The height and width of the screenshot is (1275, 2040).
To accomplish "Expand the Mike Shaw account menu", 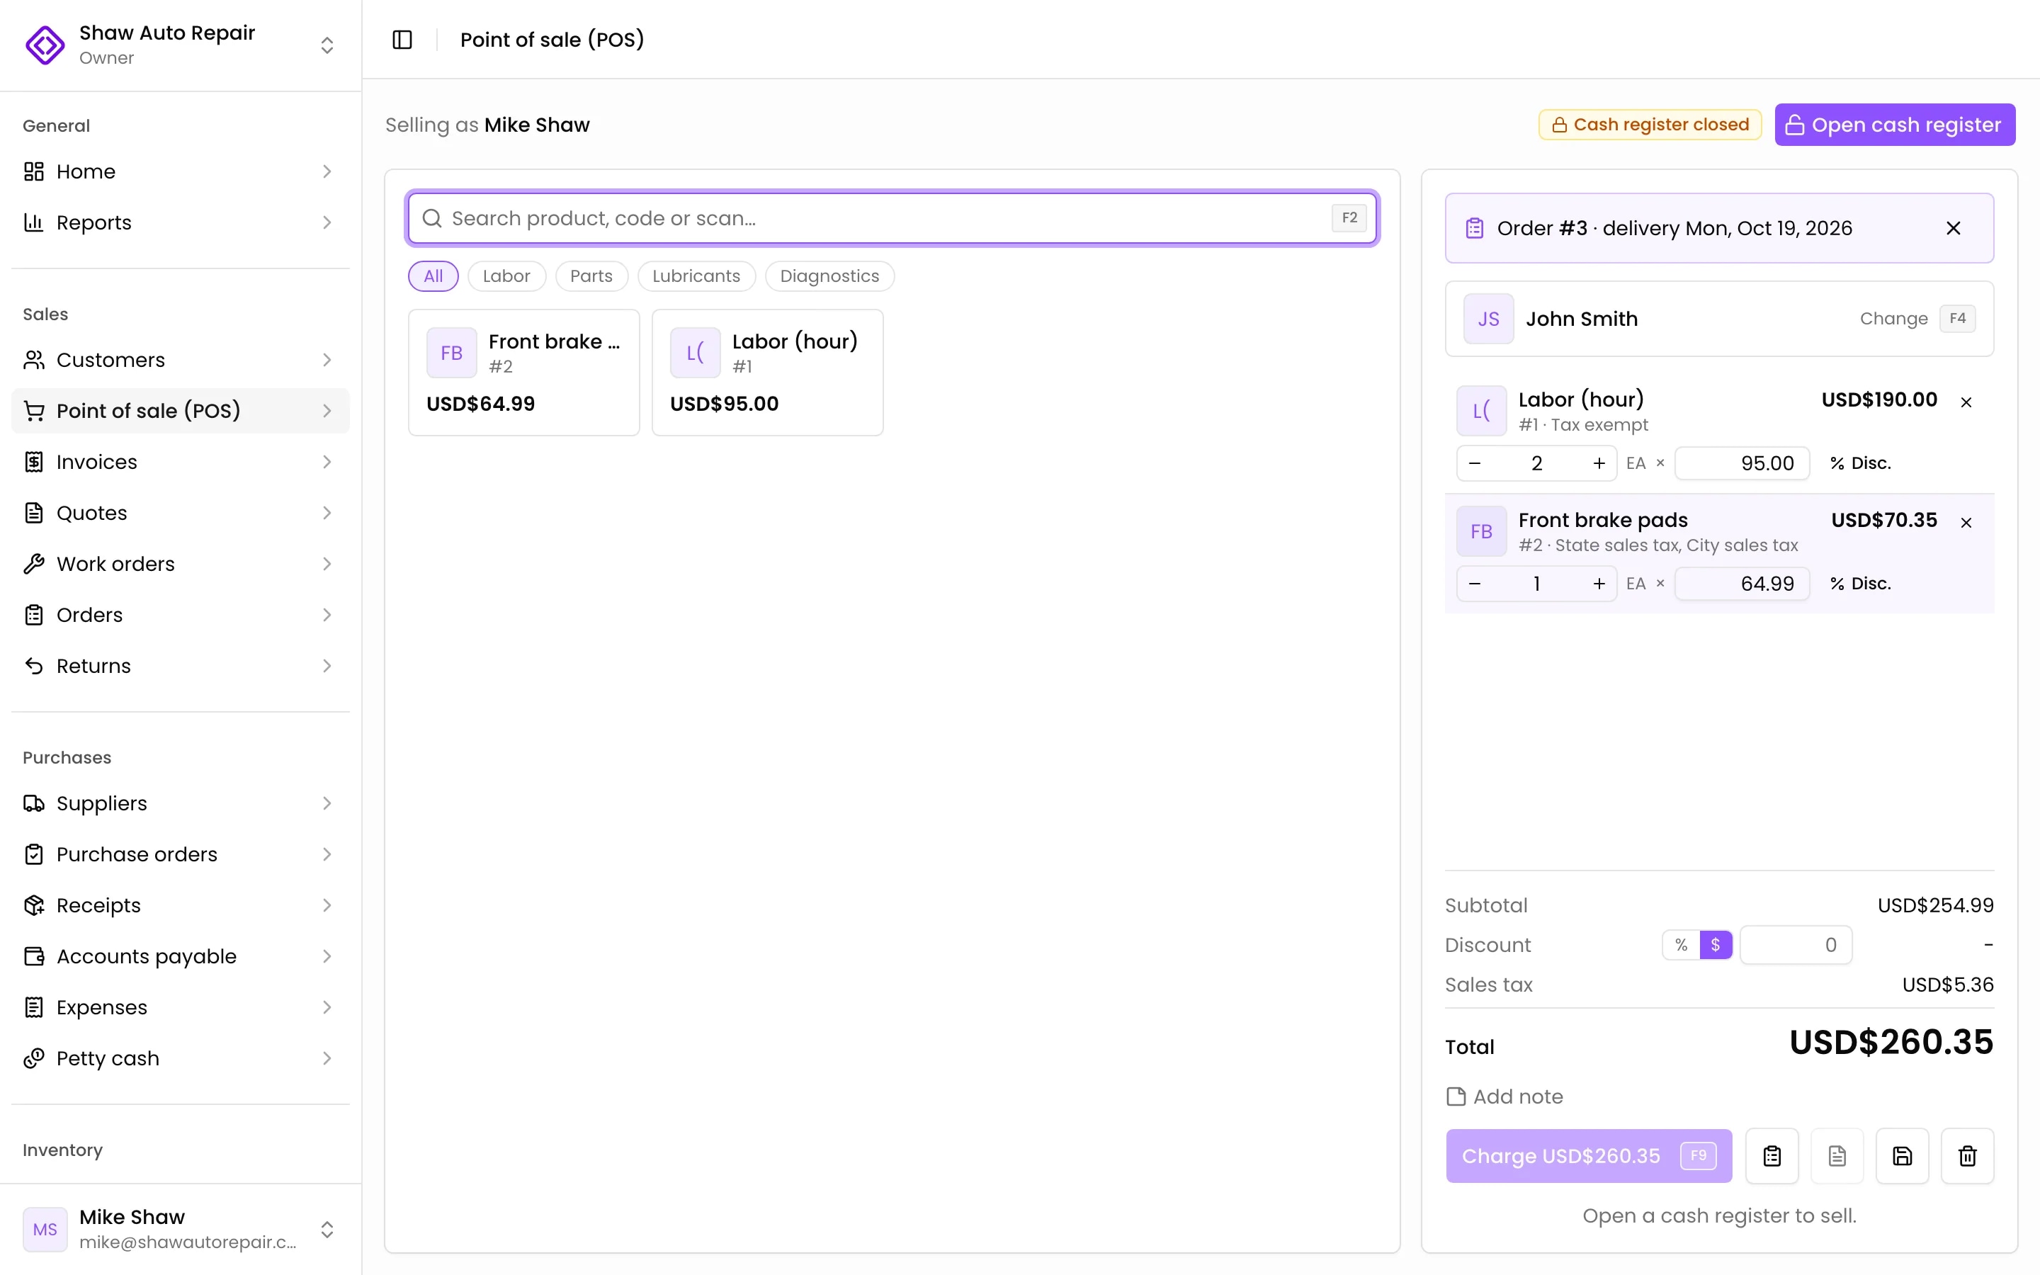I will [x=327, y=1230].
